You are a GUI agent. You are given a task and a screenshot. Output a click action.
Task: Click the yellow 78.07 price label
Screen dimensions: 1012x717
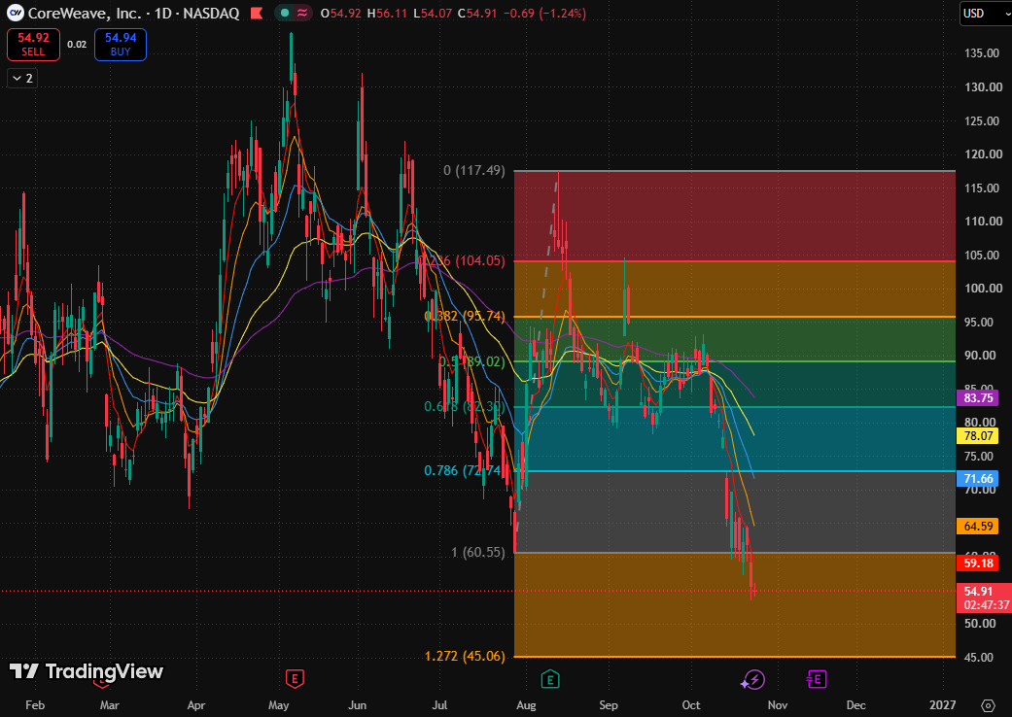click(978, 436)
